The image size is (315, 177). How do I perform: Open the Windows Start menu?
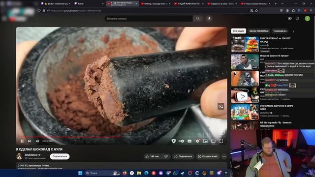coord(80,173)
